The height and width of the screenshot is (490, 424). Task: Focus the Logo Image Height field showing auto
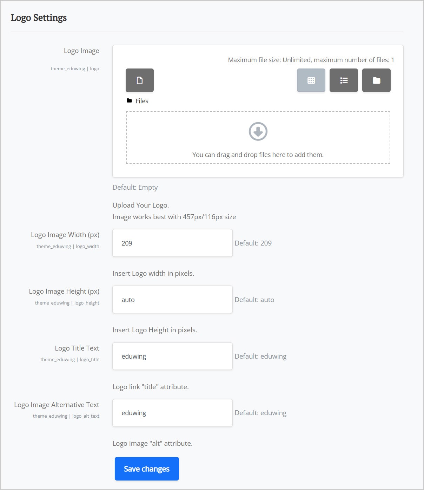click(172, 299)
